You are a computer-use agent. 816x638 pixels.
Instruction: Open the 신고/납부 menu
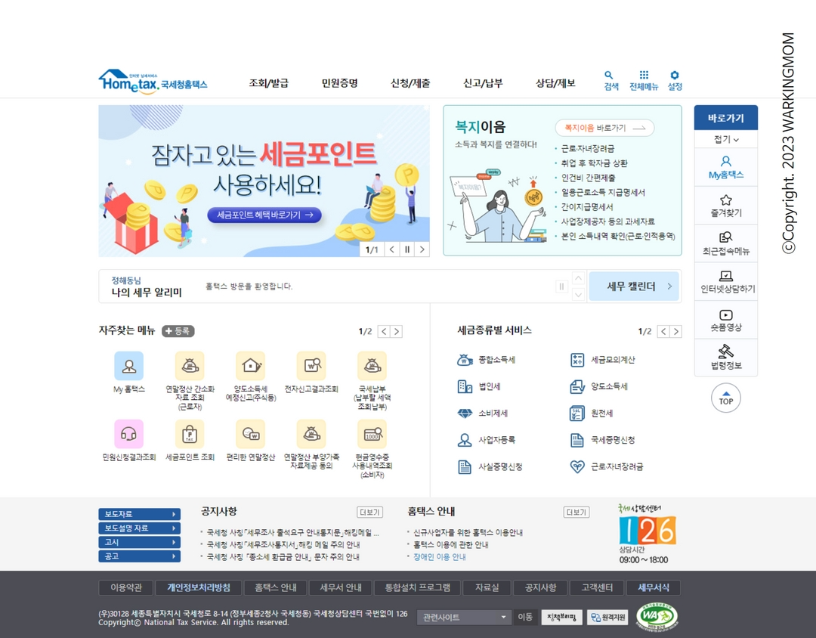pos(483,83)
